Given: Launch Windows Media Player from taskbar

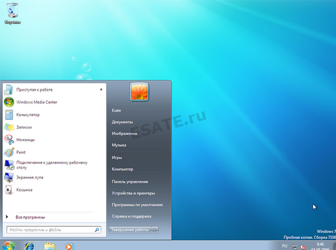Looking at the screenshot, I should click(x=69, y=246).
